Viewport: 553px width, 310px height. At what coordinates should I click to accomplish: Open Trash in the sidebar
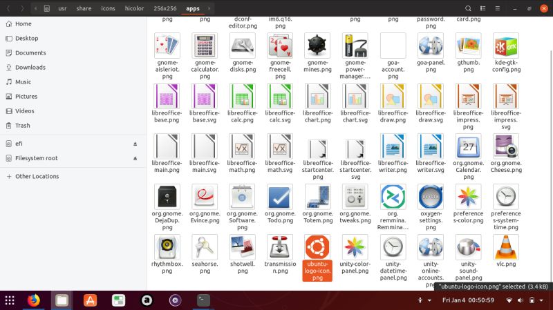pos(73,126)
